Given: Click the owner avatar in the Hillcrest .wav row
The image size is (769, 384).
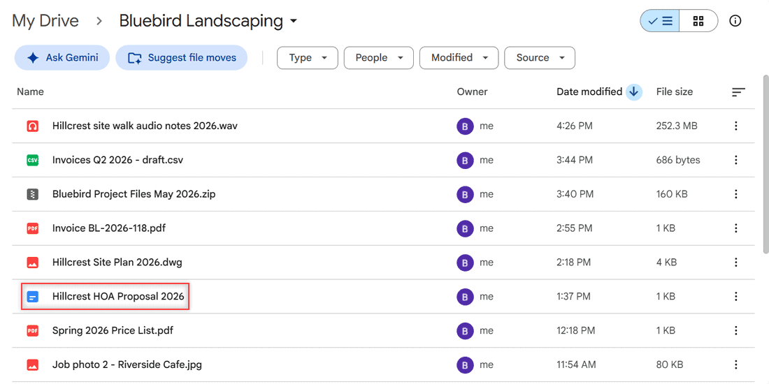Looking at the screenshot, I should coord(465,126).
